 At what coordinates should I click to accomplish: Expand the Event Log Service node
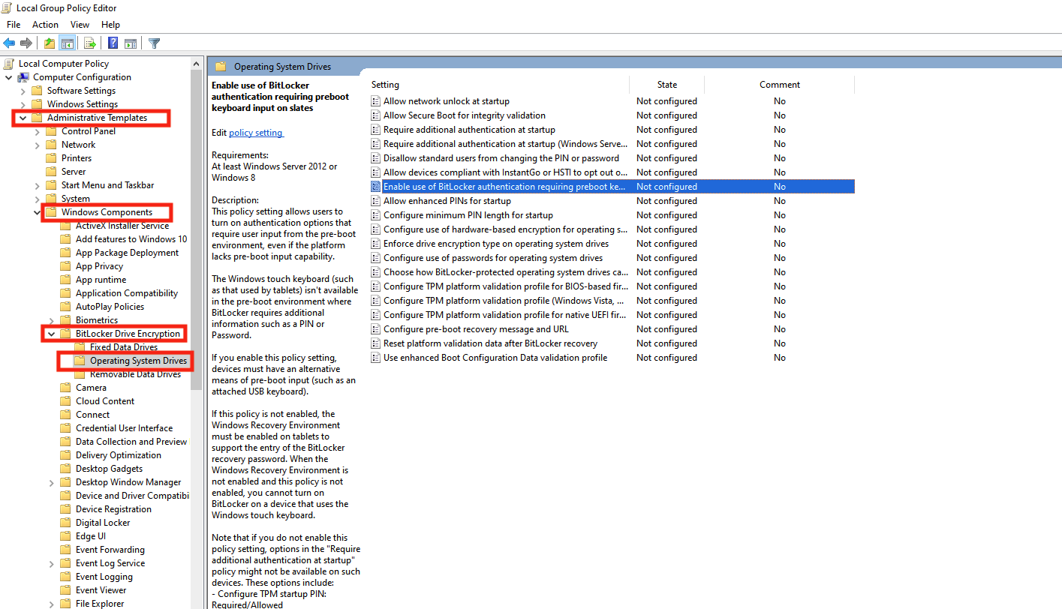(51, 563)
